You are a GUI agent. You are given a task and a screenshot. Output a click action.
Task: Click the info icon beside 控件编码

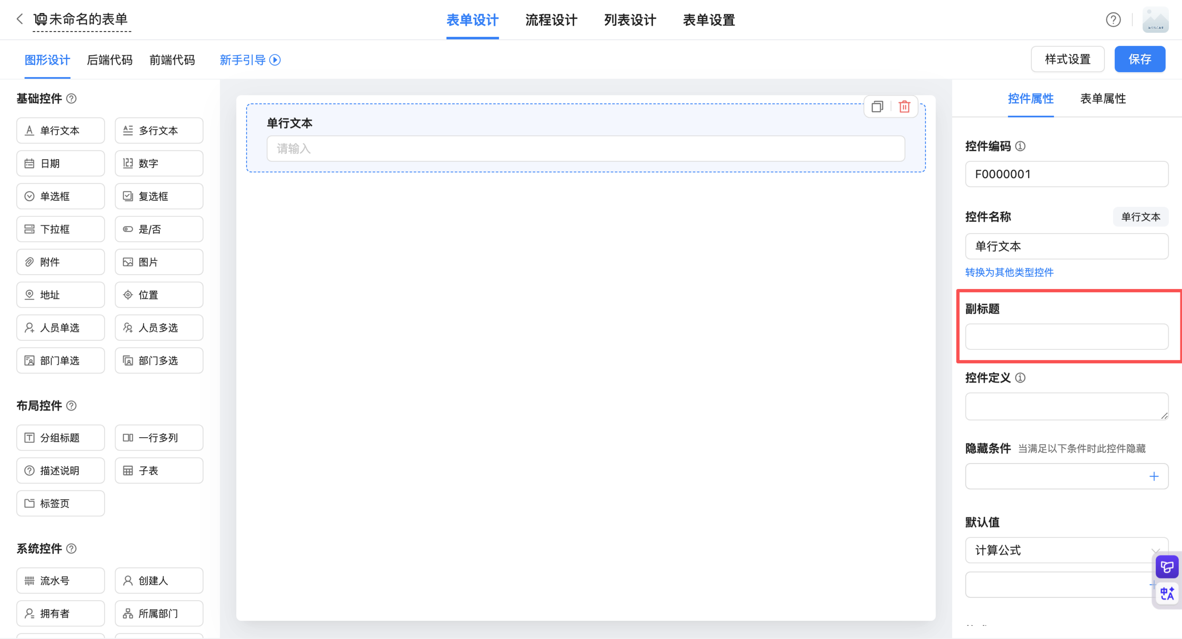tap(1020, 146)
